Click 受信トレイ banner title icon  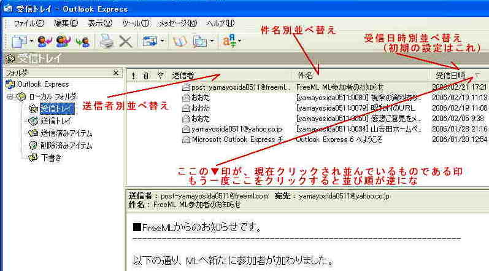[10, 59]
